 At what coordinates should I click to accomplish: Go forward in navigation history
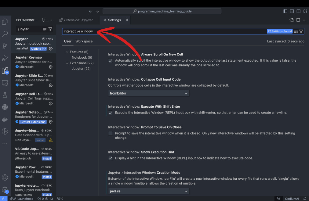pyautogui.click(x=97, y=11)
